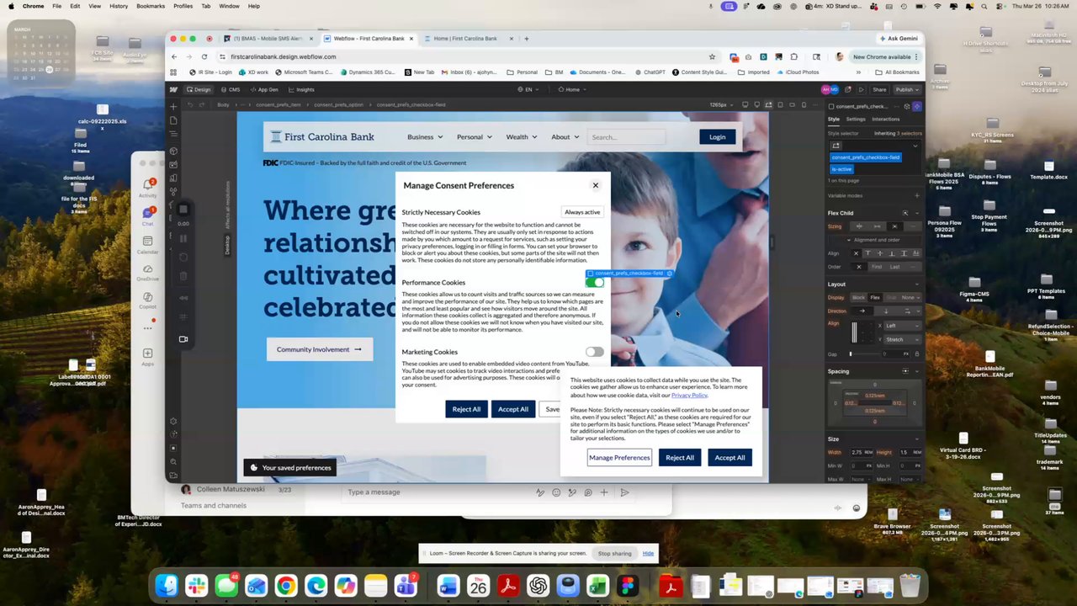Open ChatGPT from the Dock
This screenshot has width=1077, height=606.
[x=538, y=585]
